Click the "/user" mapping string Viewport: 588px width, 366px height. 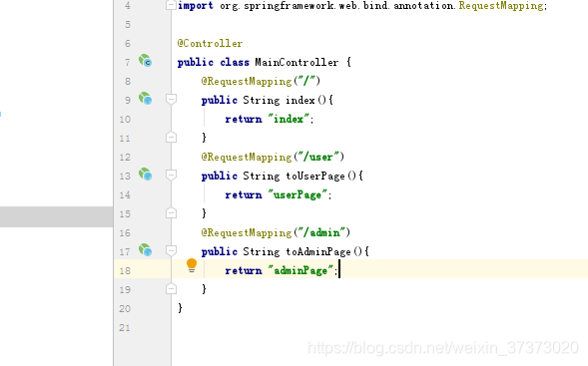coord(318,157)
